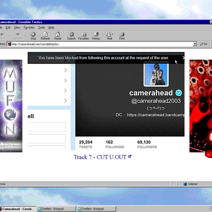Open the Favorites toolbar button
Image resolution: width=212 pixels, height=212 pixels.
pyautogui.click(x=84, y=35)
